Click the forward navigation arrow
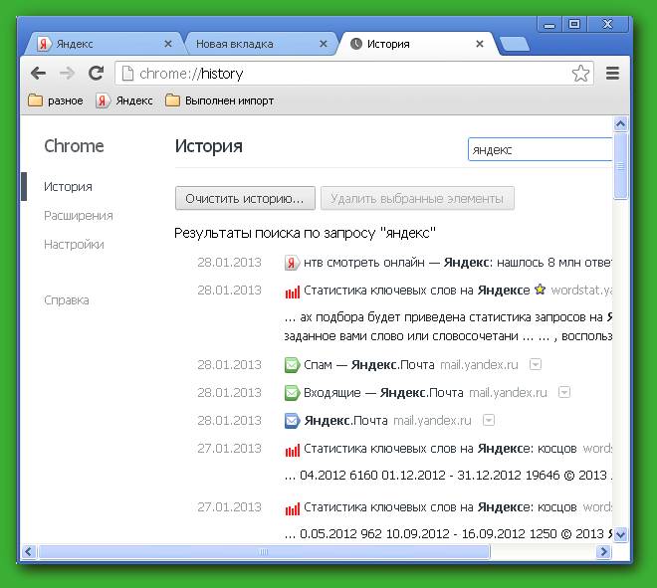This screenshot has height=588, width=657. pos(67,74)
